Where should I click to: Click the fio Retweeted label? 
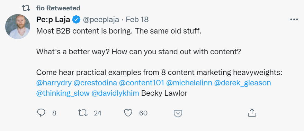(x=58, y=8)
